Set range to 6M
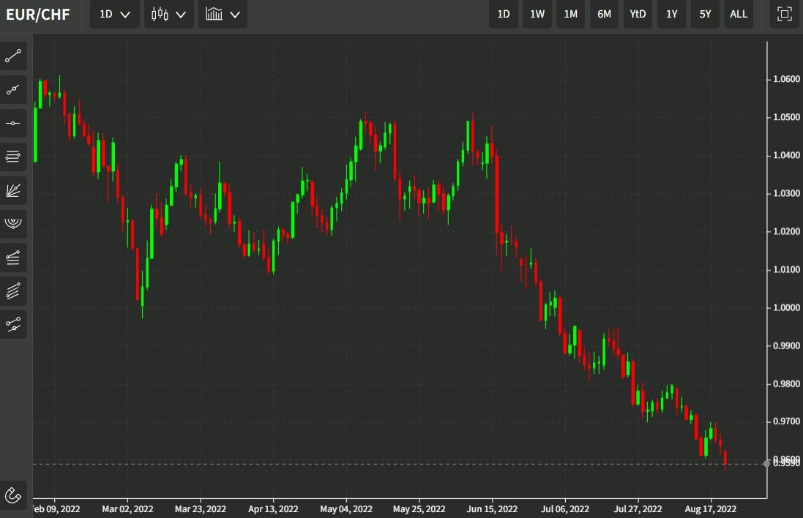Viewport: 803px width, 518px height. pos(605,14)
